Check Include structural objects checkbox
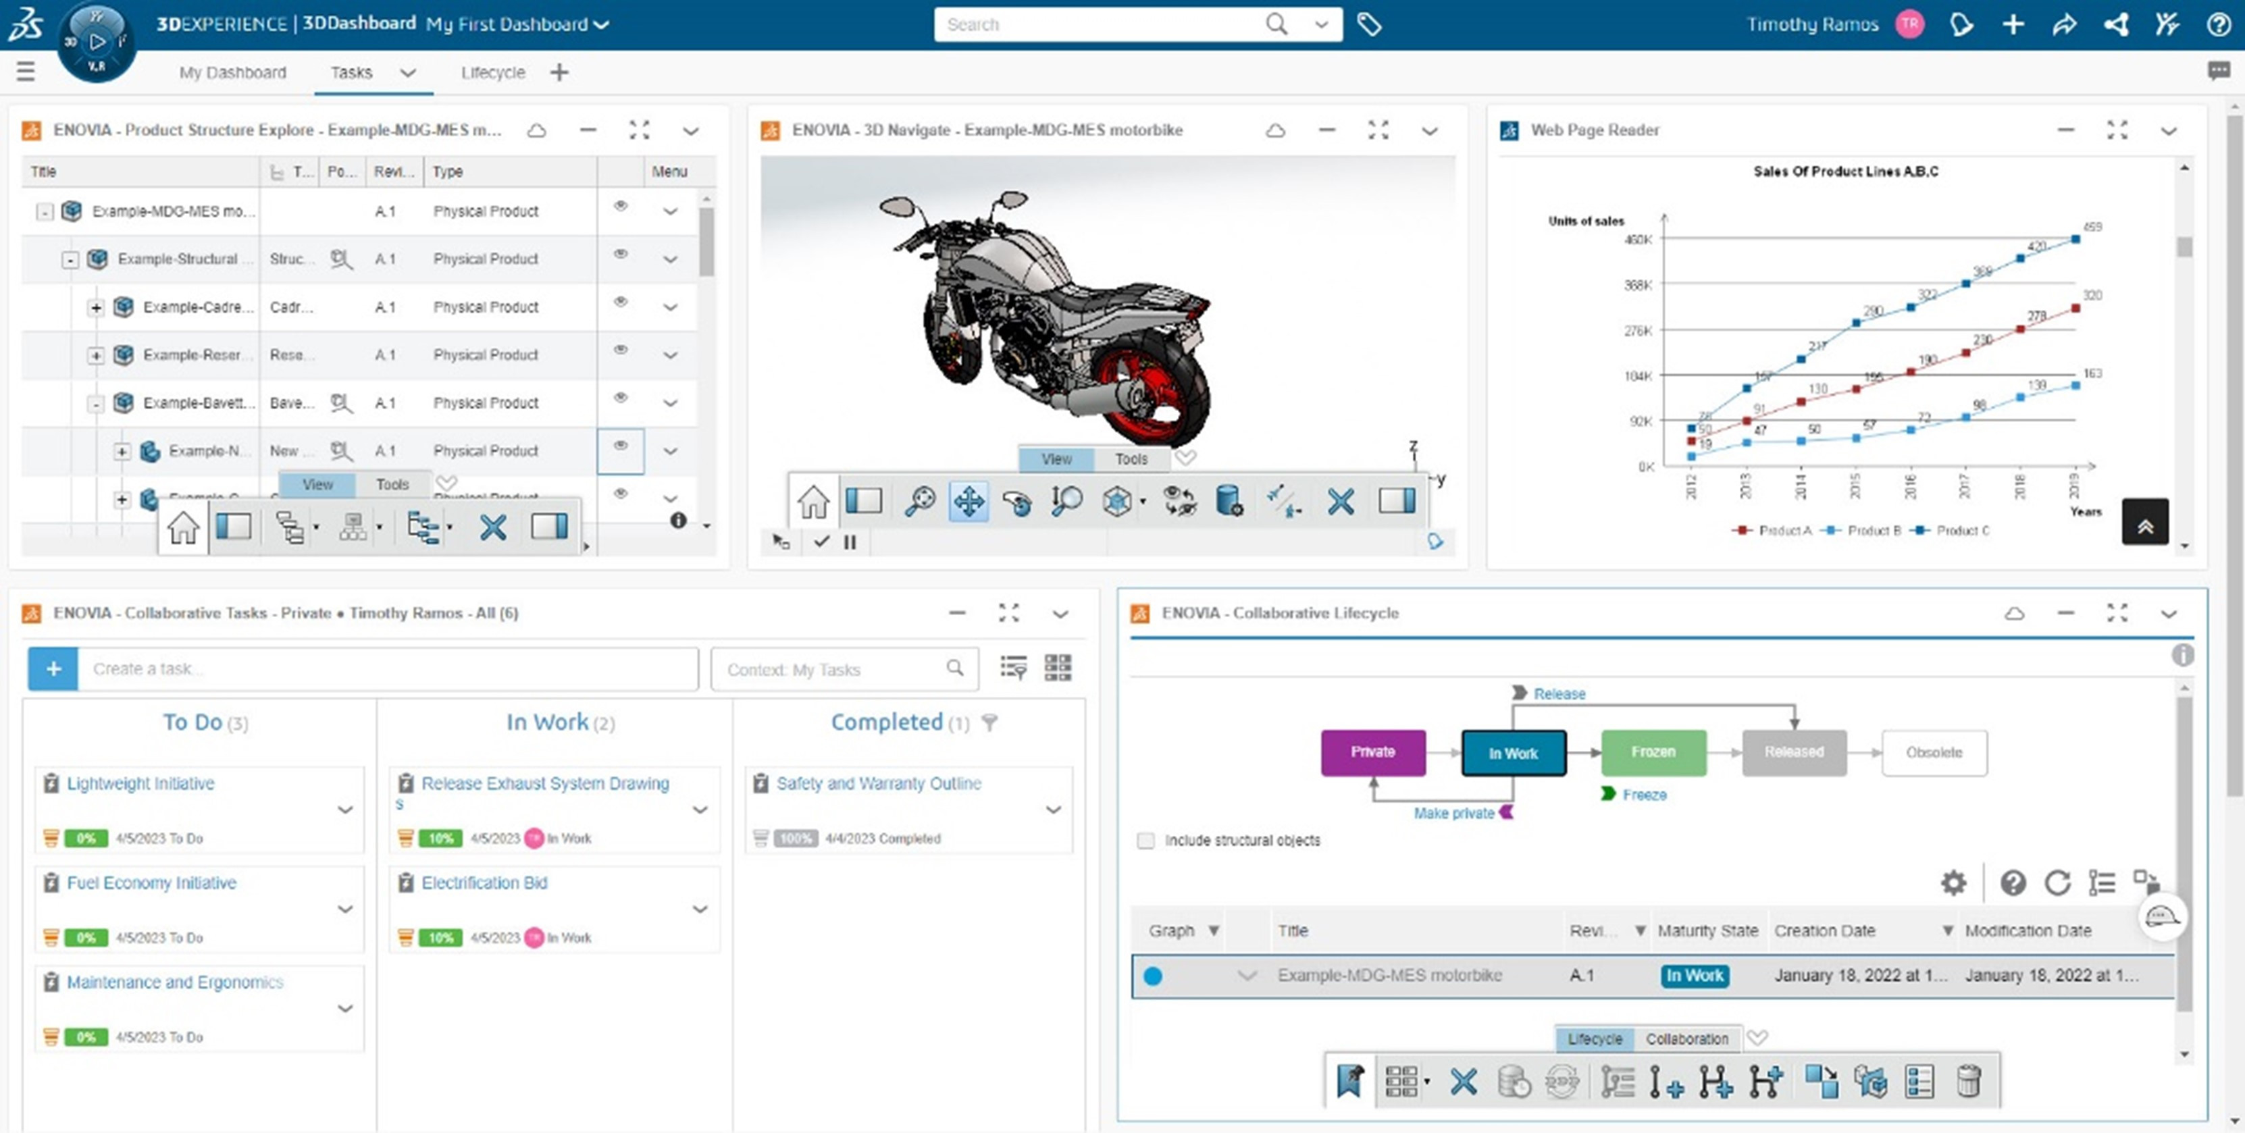Viewport: 2245px width, 1133px height. pos(1145,840)
